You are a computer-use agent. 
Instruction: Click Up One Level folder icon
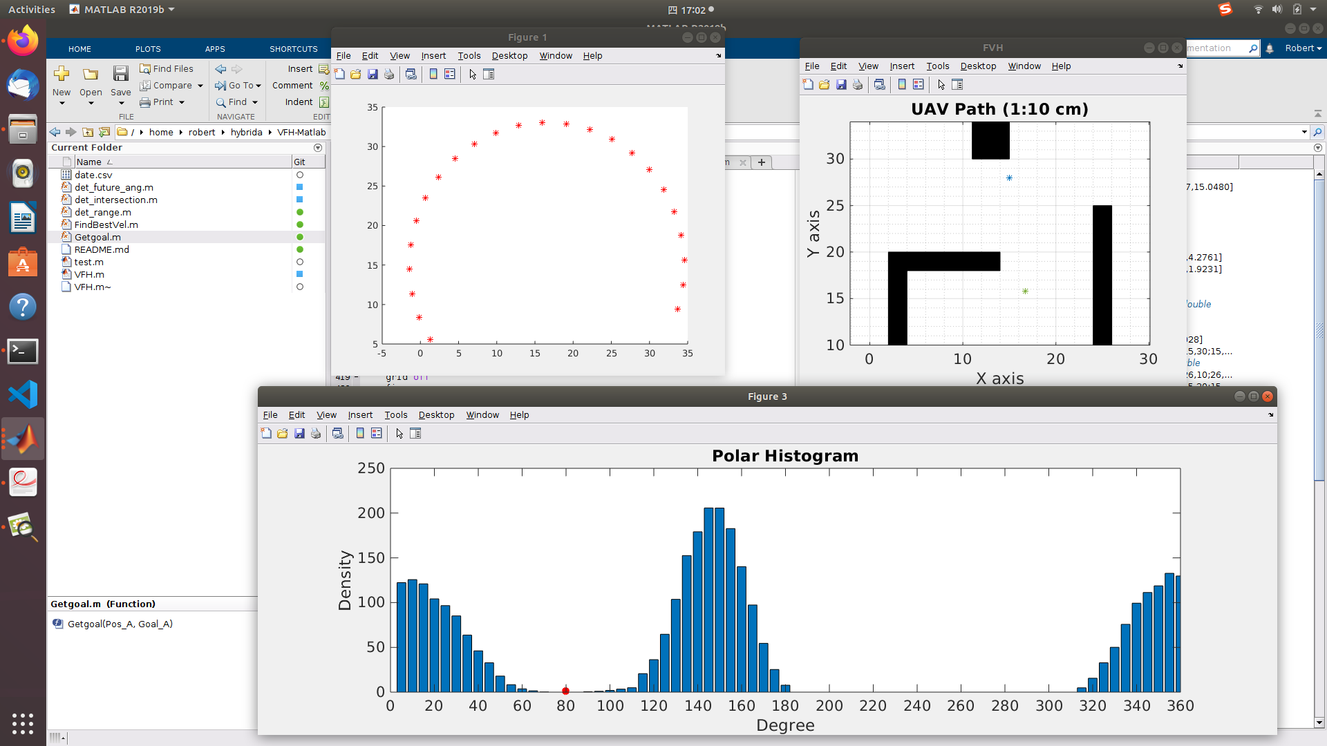click(x=88, y=132)
